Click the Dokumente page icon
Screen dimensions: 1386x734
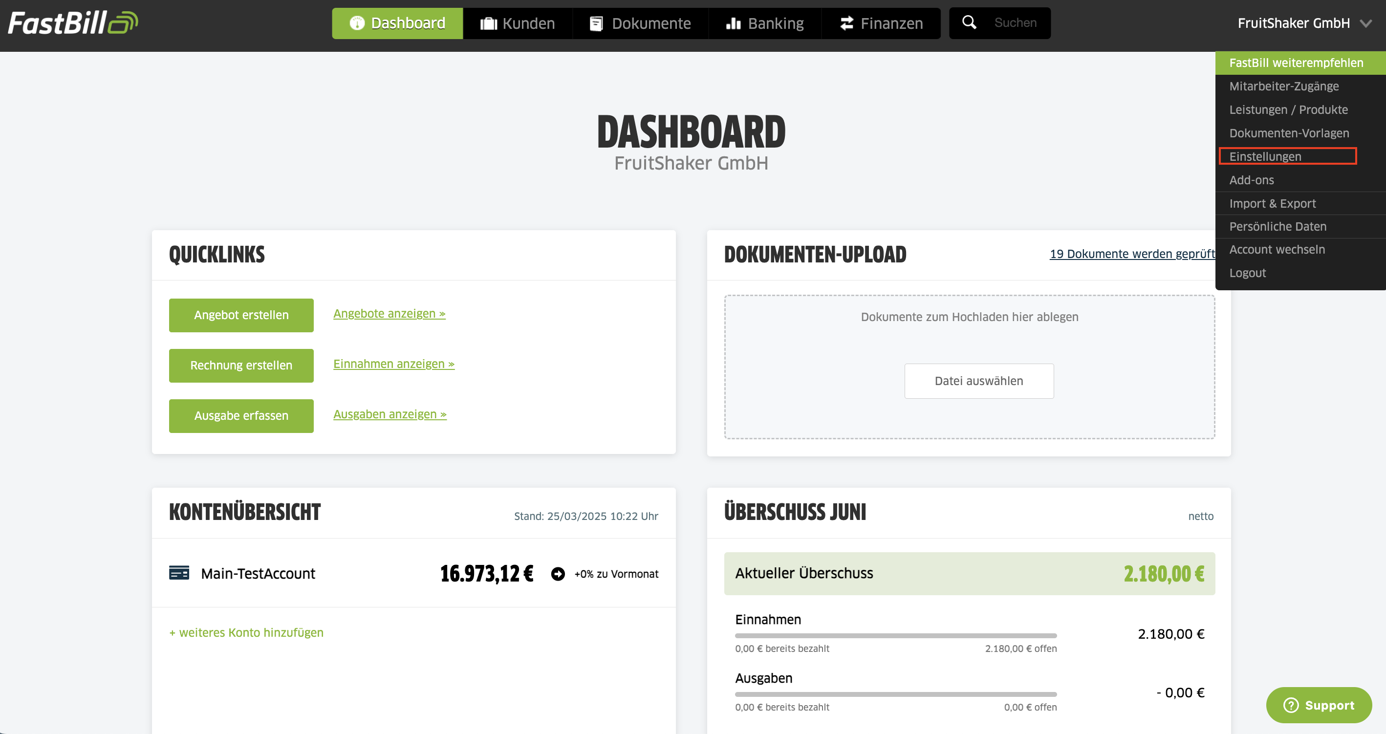click(x=596, y=23)
